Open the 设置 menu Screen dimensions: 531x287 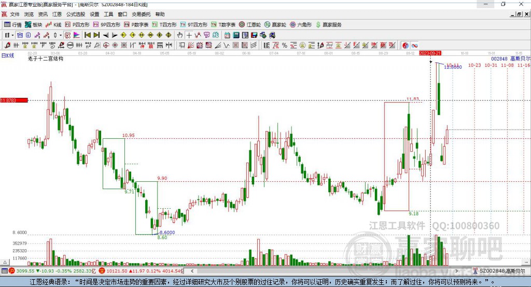[x=94, y=14]
